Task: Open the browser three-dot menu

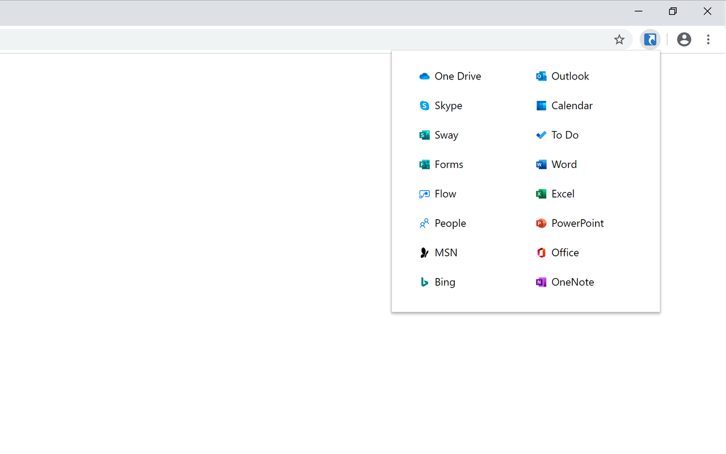Action: click(708, 39)
